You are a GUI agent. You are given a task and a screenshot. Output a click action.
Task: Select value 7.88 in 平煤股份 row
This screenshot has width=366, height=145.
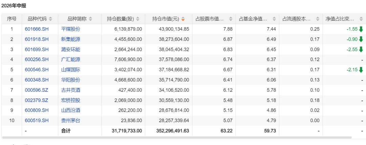(228, 29)
